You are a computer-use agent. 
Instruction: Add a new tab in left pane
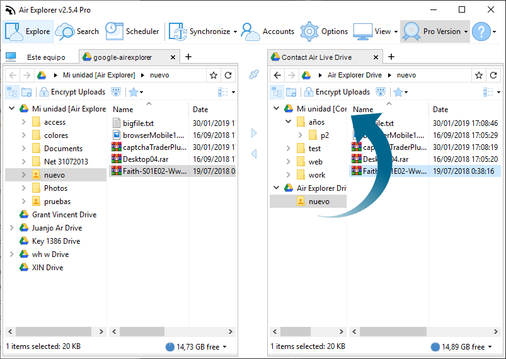pos(188,57)
